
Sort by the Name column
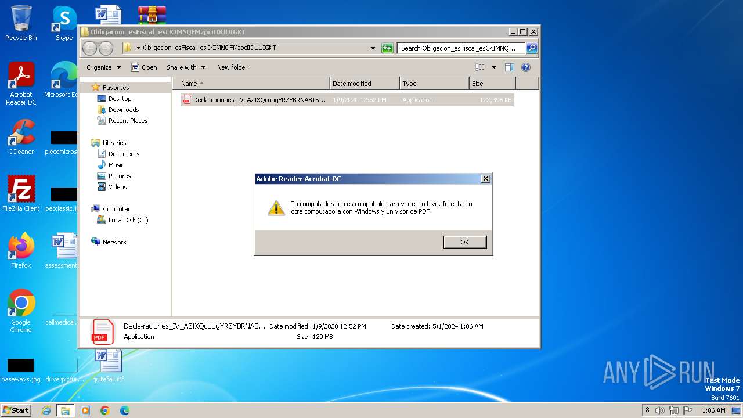[x=251, y=84]
